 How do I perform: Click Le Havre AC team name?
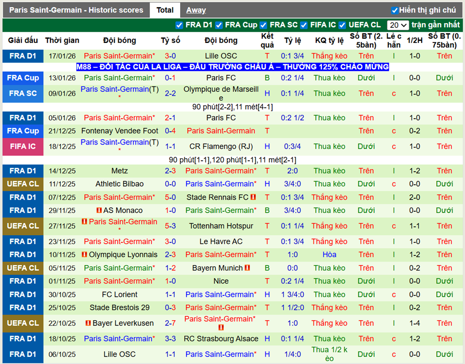coord(221,242)
